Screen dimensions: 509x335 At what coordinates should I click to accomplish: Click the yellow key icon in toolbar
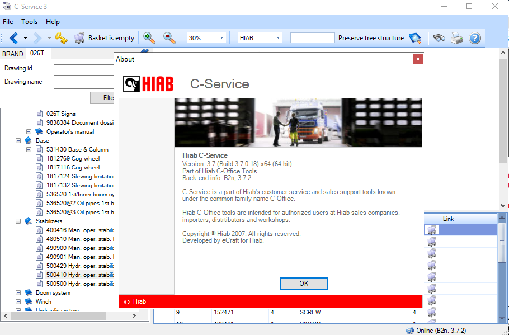coord(61,38)
